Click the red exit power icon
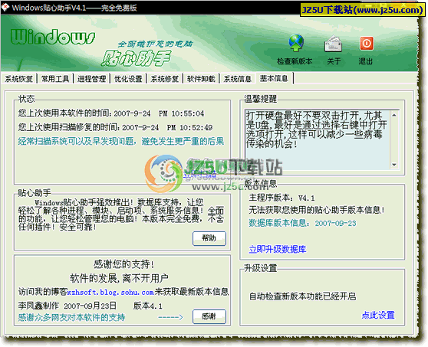Screen dimensions: 428x347 click(x=367, y=44)
